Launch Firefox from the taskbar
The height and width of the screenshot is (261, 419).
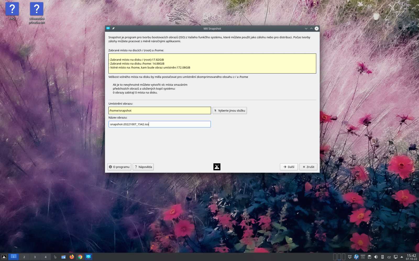[x=72, y=257]
